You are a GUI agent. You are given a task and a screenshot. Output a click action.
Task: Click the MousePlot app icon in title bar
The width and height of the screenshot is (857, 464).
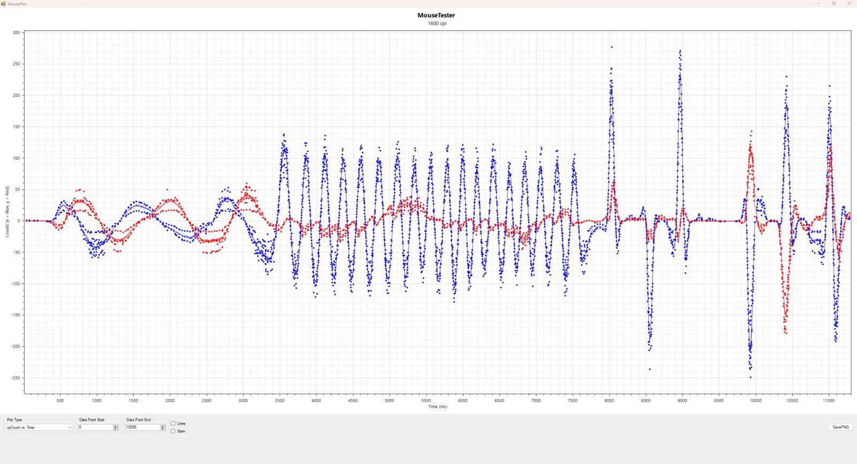pyautogui.click(x=4, y=4)
